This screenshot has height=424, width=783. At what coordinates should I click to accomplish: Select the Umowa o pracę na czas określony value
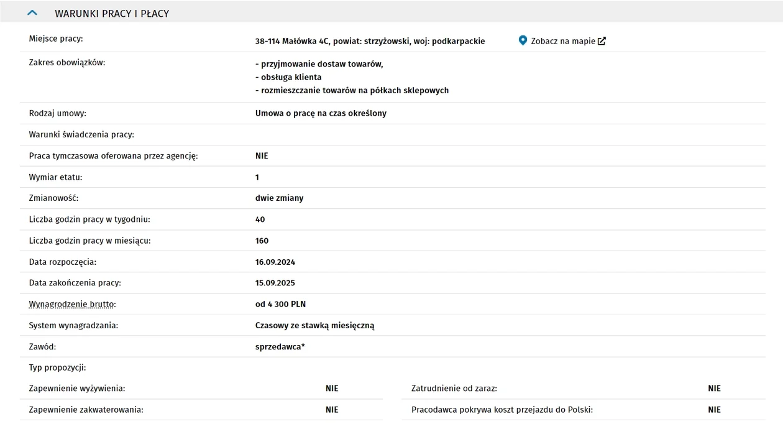point(321,113)
